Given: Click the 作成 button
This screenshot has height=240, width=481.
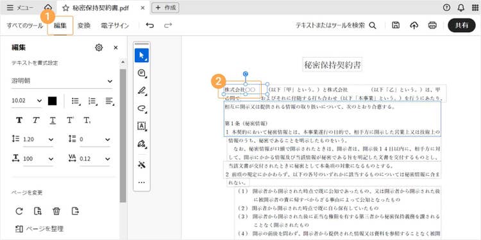Looking at the screenshot, I should pyautogui.click(x=165, y=8).
